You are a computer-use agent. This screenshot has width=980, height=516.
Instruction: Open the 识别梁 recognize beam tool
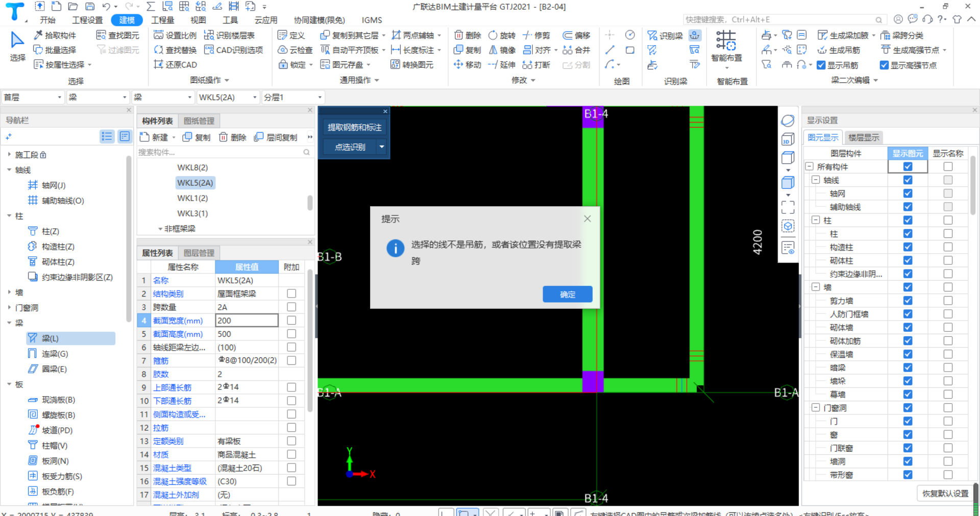tap(665, 36)
